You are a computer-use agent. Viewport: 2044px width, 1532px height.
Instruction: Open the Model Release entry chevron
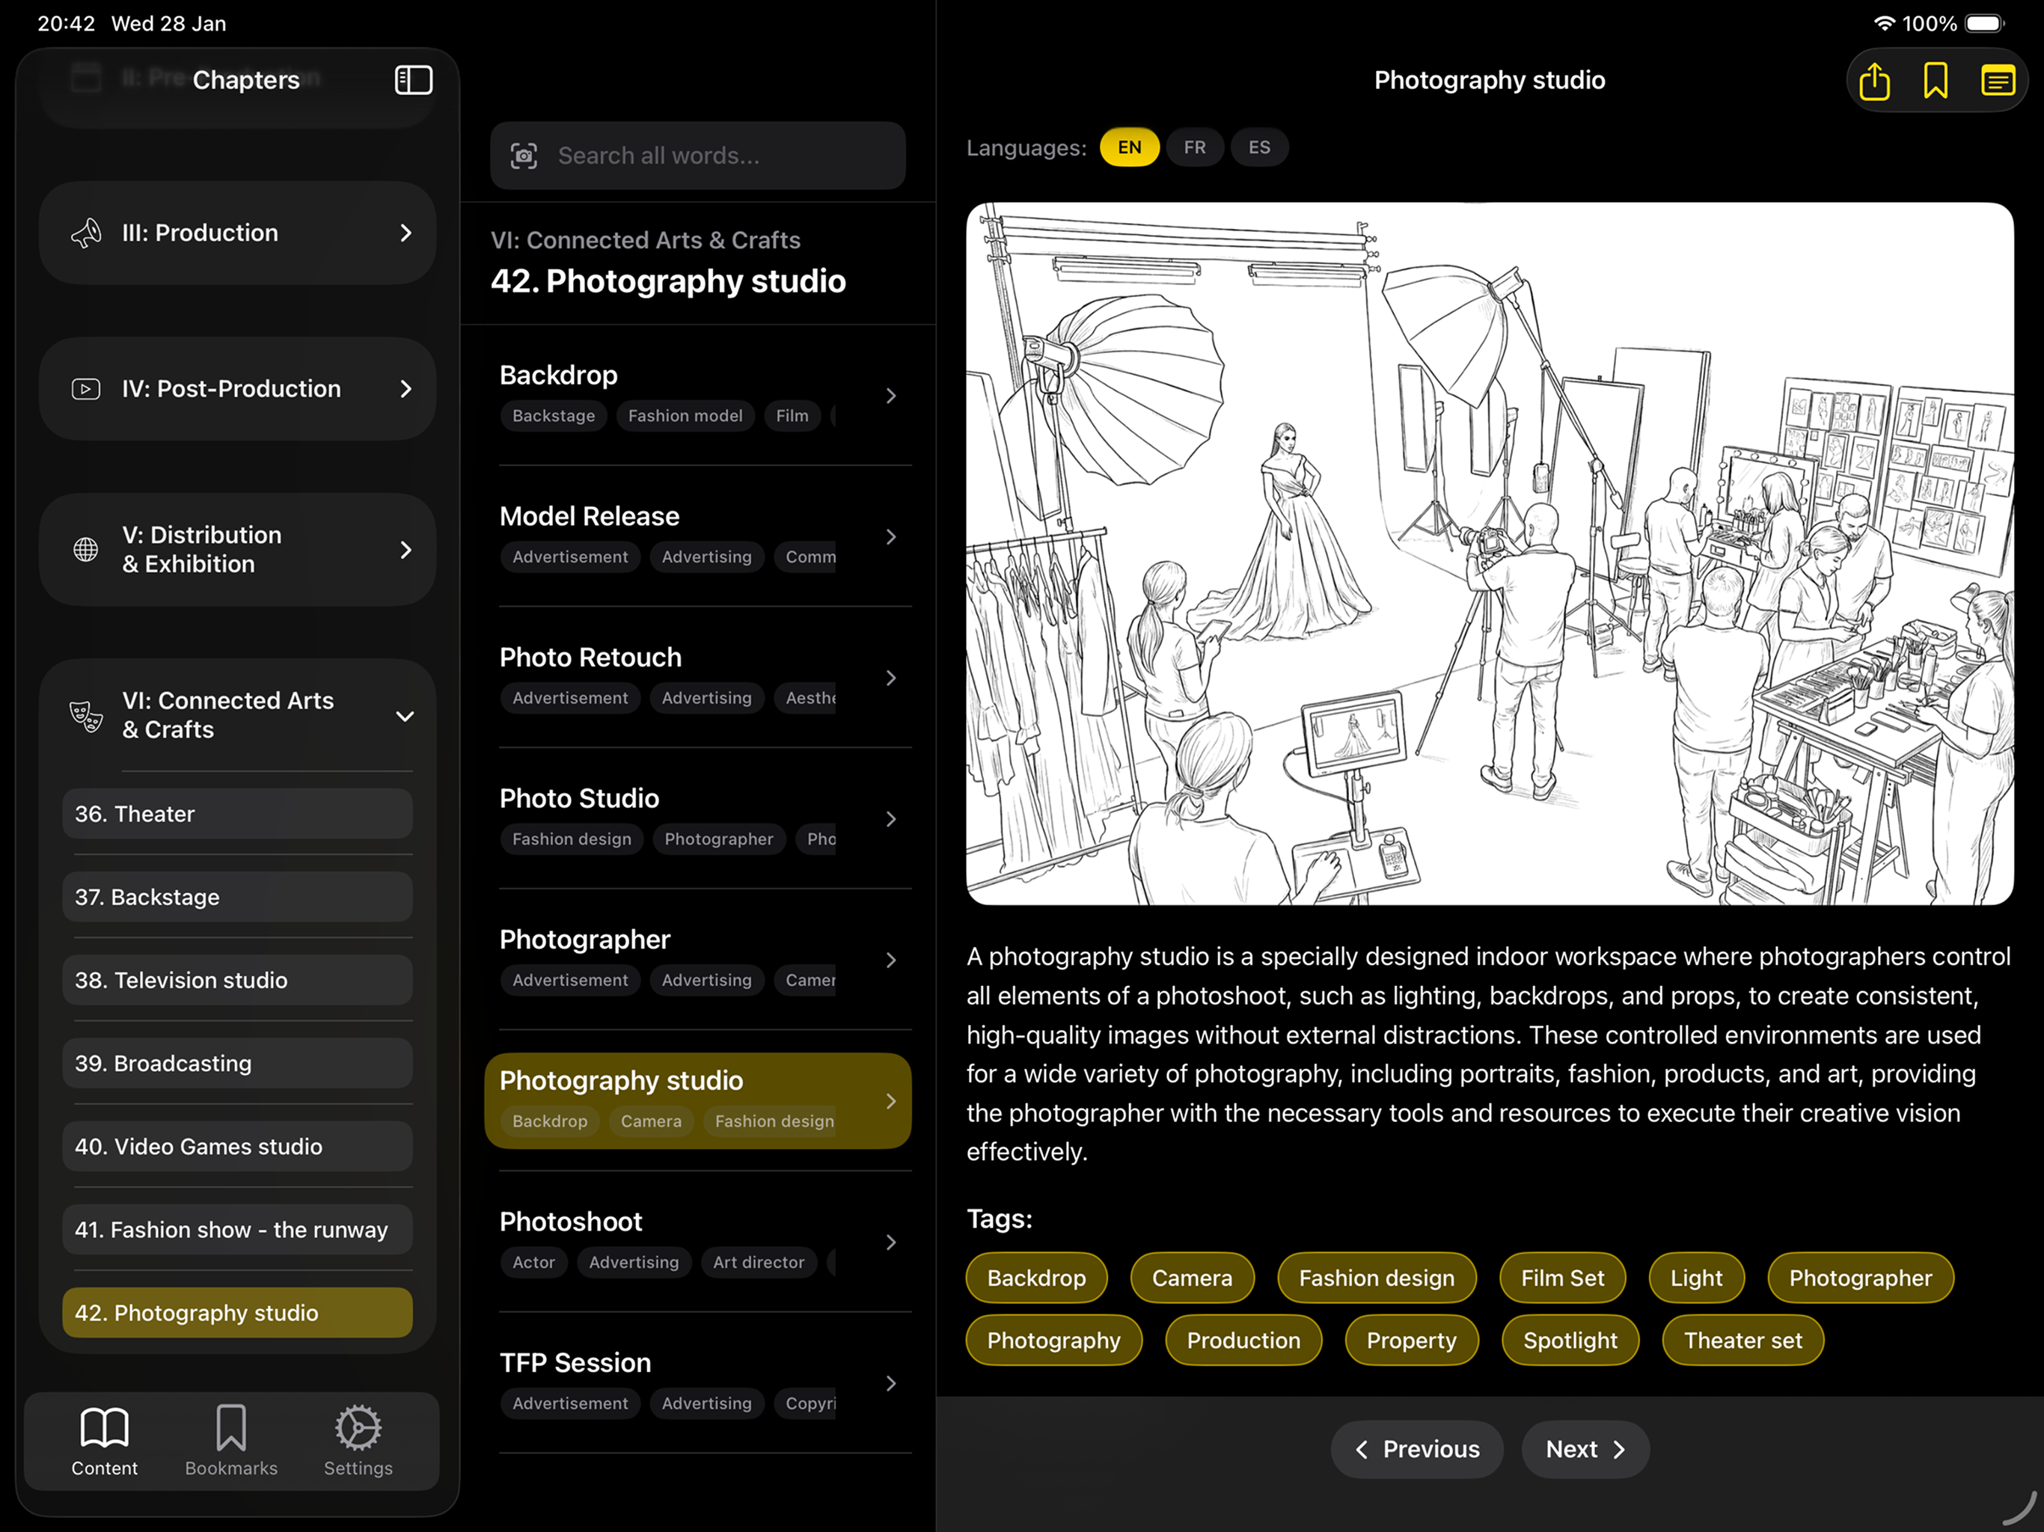(891, 537)
